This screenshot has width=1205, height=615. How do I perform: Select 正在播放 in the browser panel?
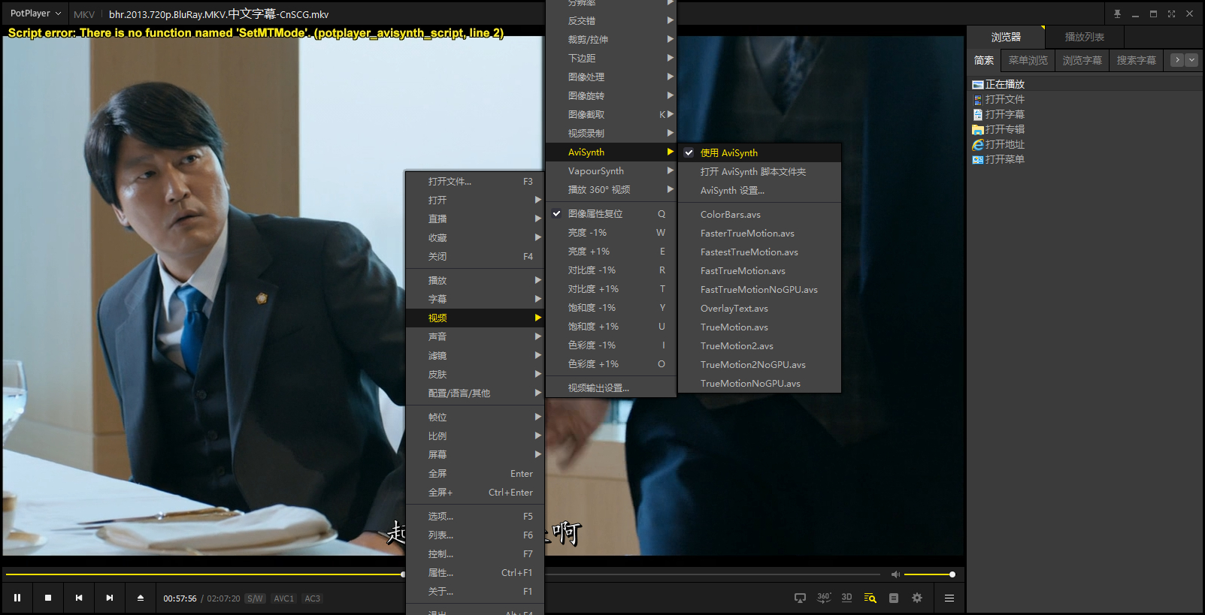(x=1005, y=84)
